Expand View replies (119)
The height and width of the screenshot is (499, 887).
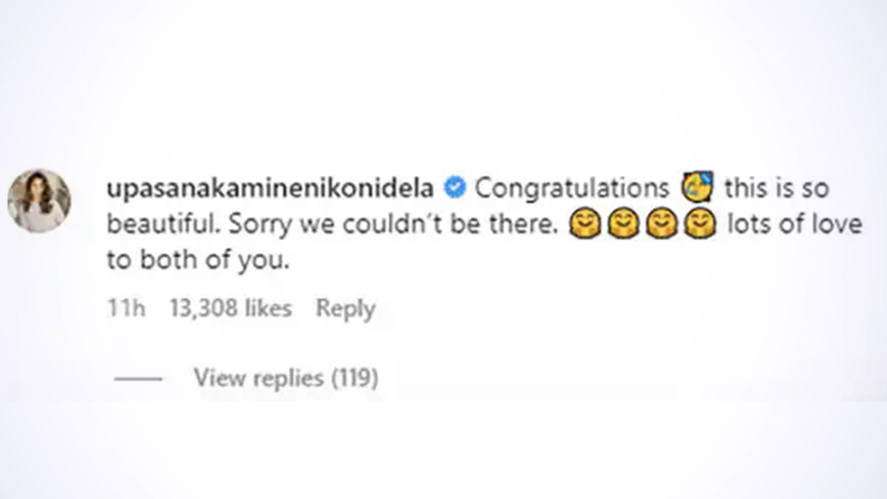click(286, 379)
